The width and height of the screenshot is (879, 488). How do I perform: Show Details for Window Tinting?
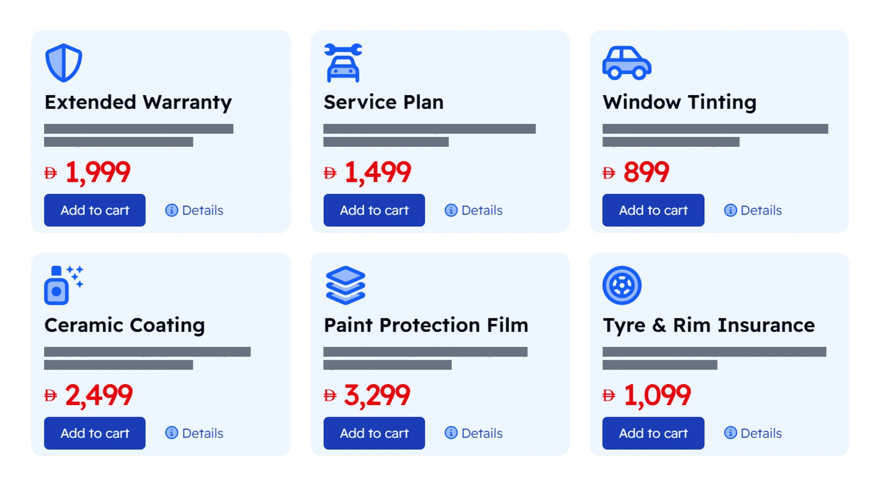point(753,210)
